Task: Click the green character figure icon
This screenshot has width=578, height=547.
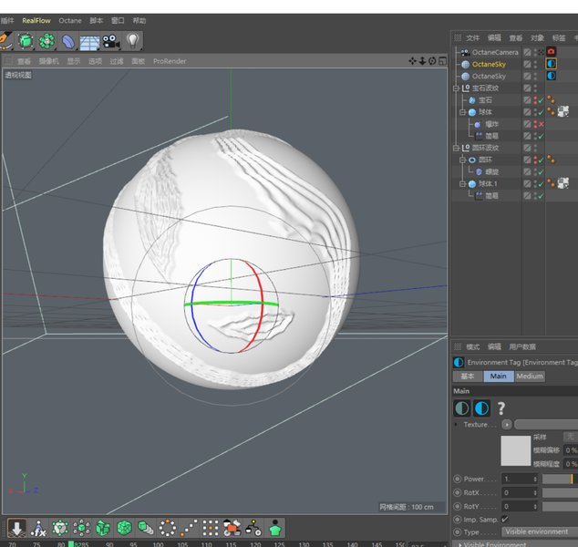Action: [x=275, y=528]
